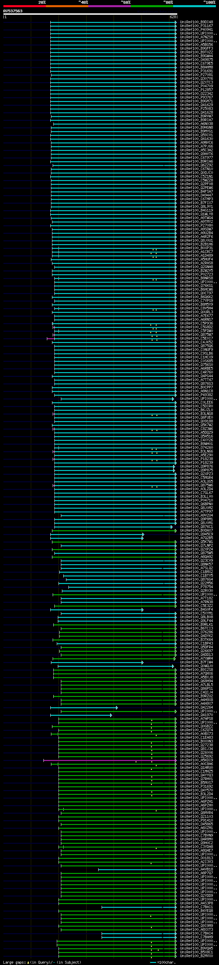This screenshot has width=219, height=965.
Task: Click the purple ~60% identity color segment
Action: [x=110, y=6]
